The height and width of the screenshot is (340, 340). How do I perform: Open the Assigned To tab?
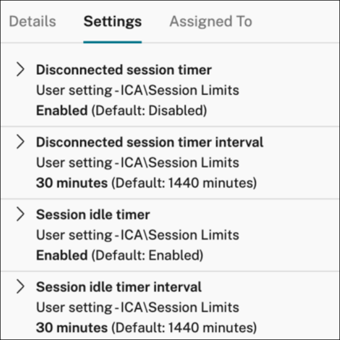click(210, 22)
